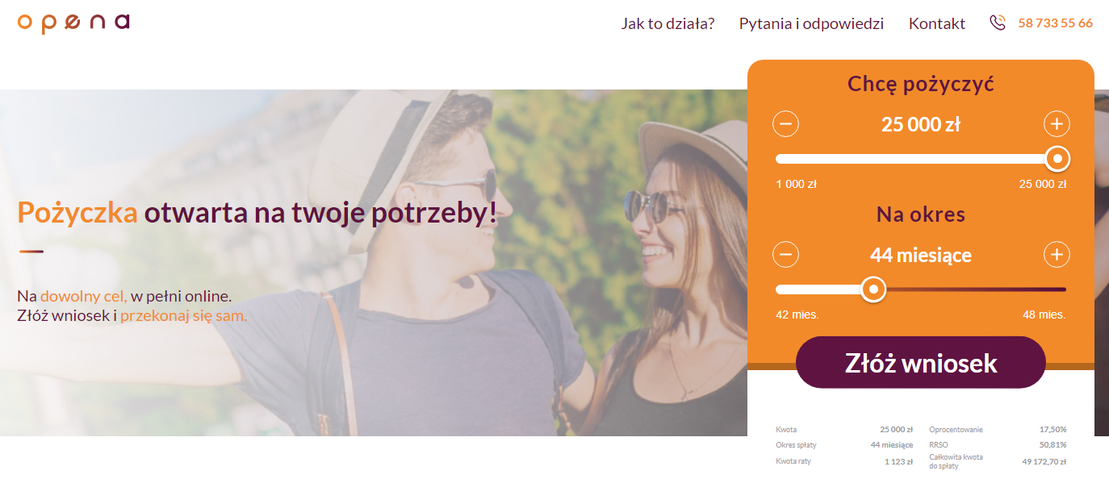
Task: Click the "Całkowita kwota do spłaty" label
Action: [956, 461]
